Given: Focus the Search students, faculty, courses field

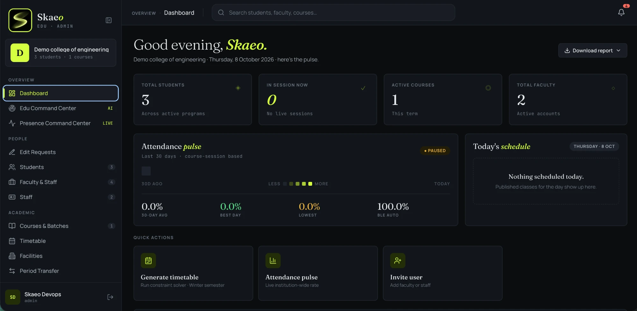Looking at the screenshot, I should (x=333, y=12).
